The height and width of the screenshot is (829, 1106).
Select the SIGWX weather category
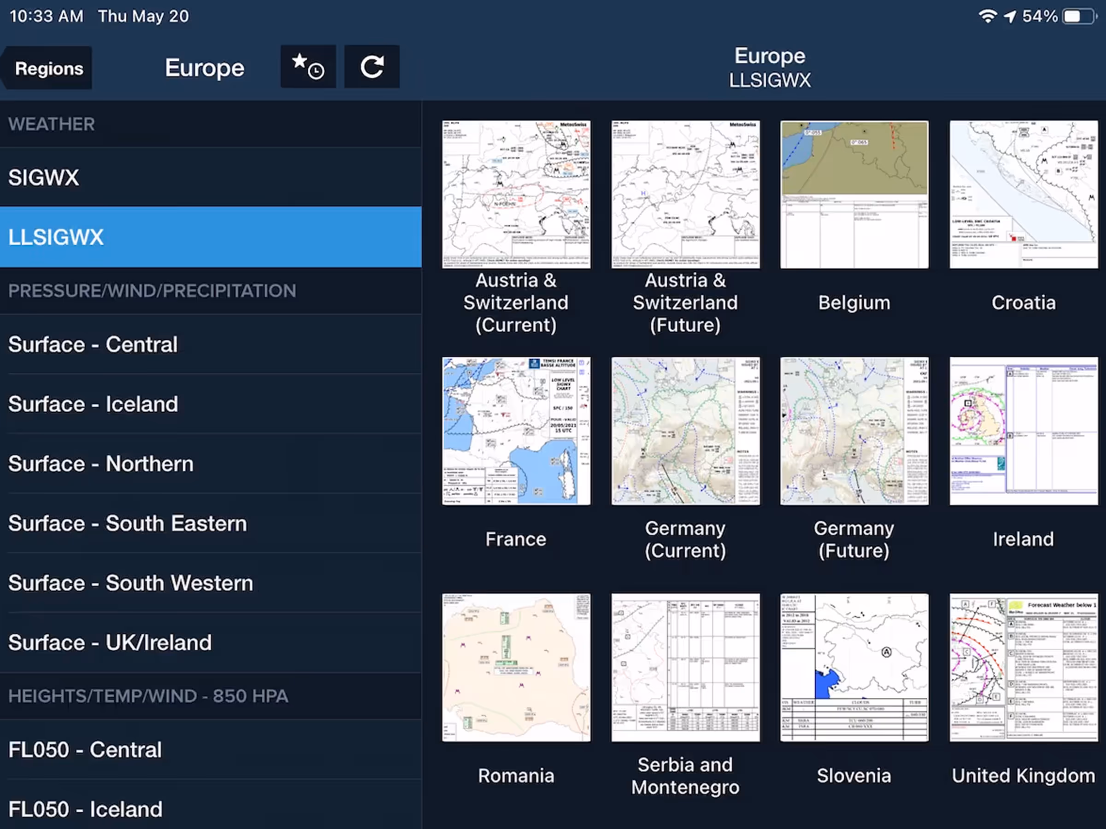(x=210, y=177)
